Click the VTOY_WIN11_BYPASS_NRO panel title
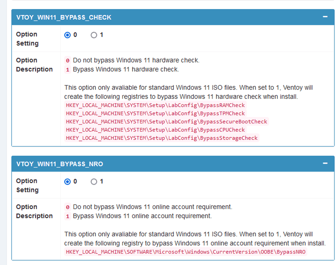336x265 pixels. pyautogui.click(x=59, y=164)
